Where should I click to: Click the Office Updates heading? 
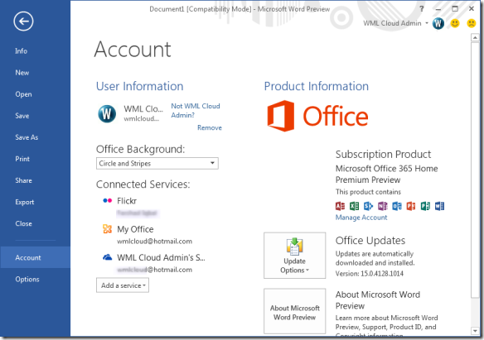pos(370,240)
